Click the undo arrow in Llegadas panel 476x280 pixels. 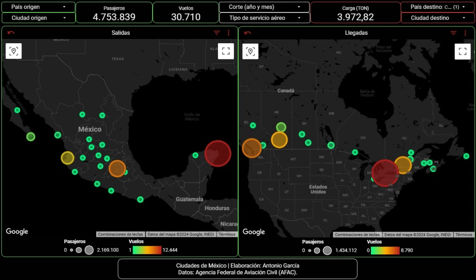coord(248,33)
